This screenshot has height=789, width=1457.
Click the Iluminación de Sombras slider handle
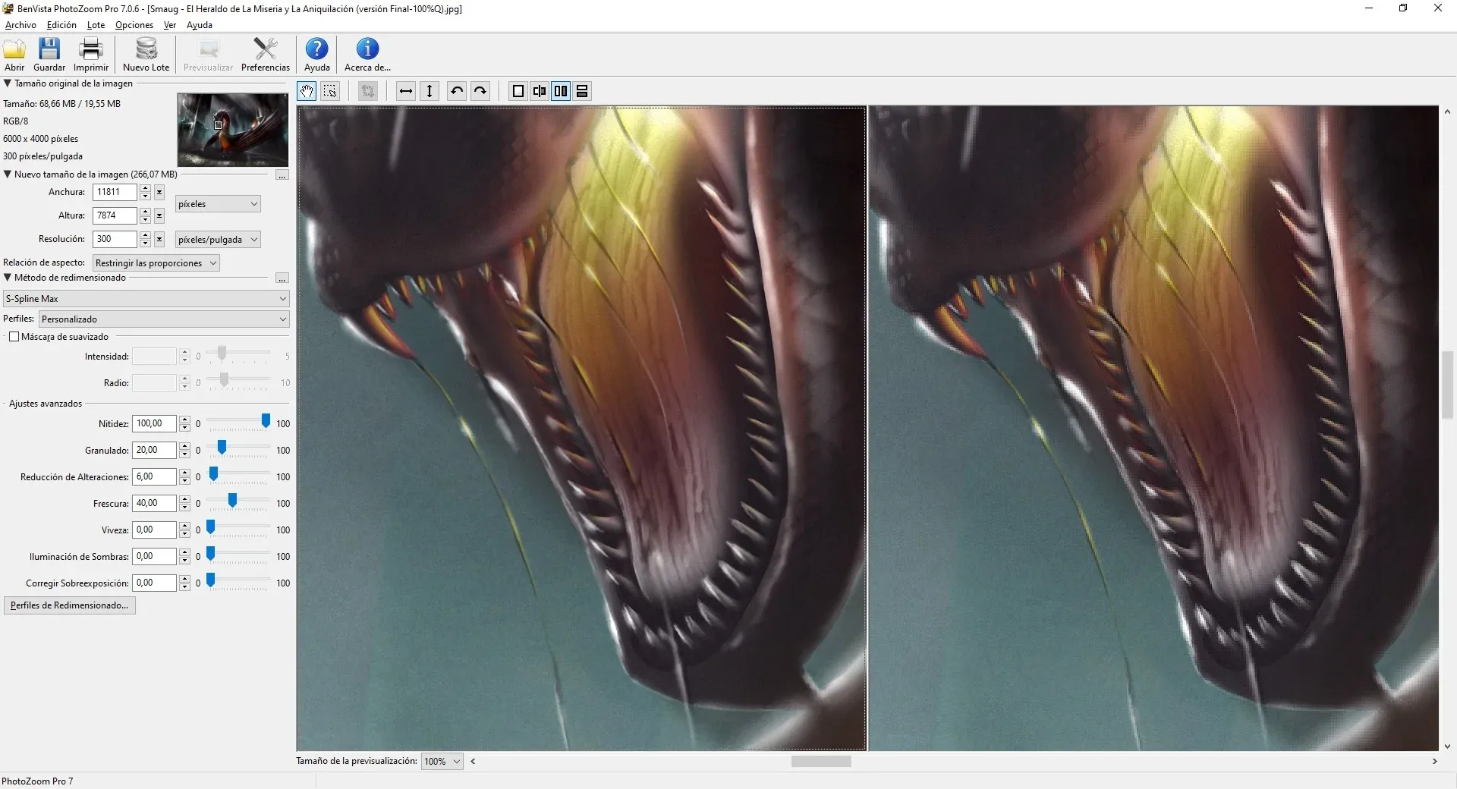pyautogui.click(x=211, y=554)
